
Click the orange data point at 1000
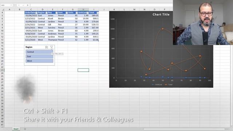point(163,29)
